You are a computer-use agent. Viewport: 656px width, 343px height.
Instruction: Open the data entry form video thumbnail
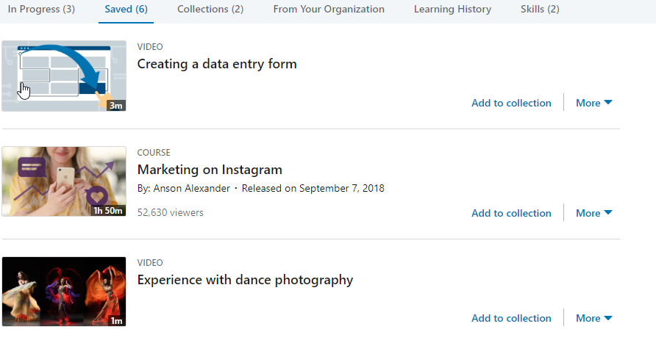point(64,76)
